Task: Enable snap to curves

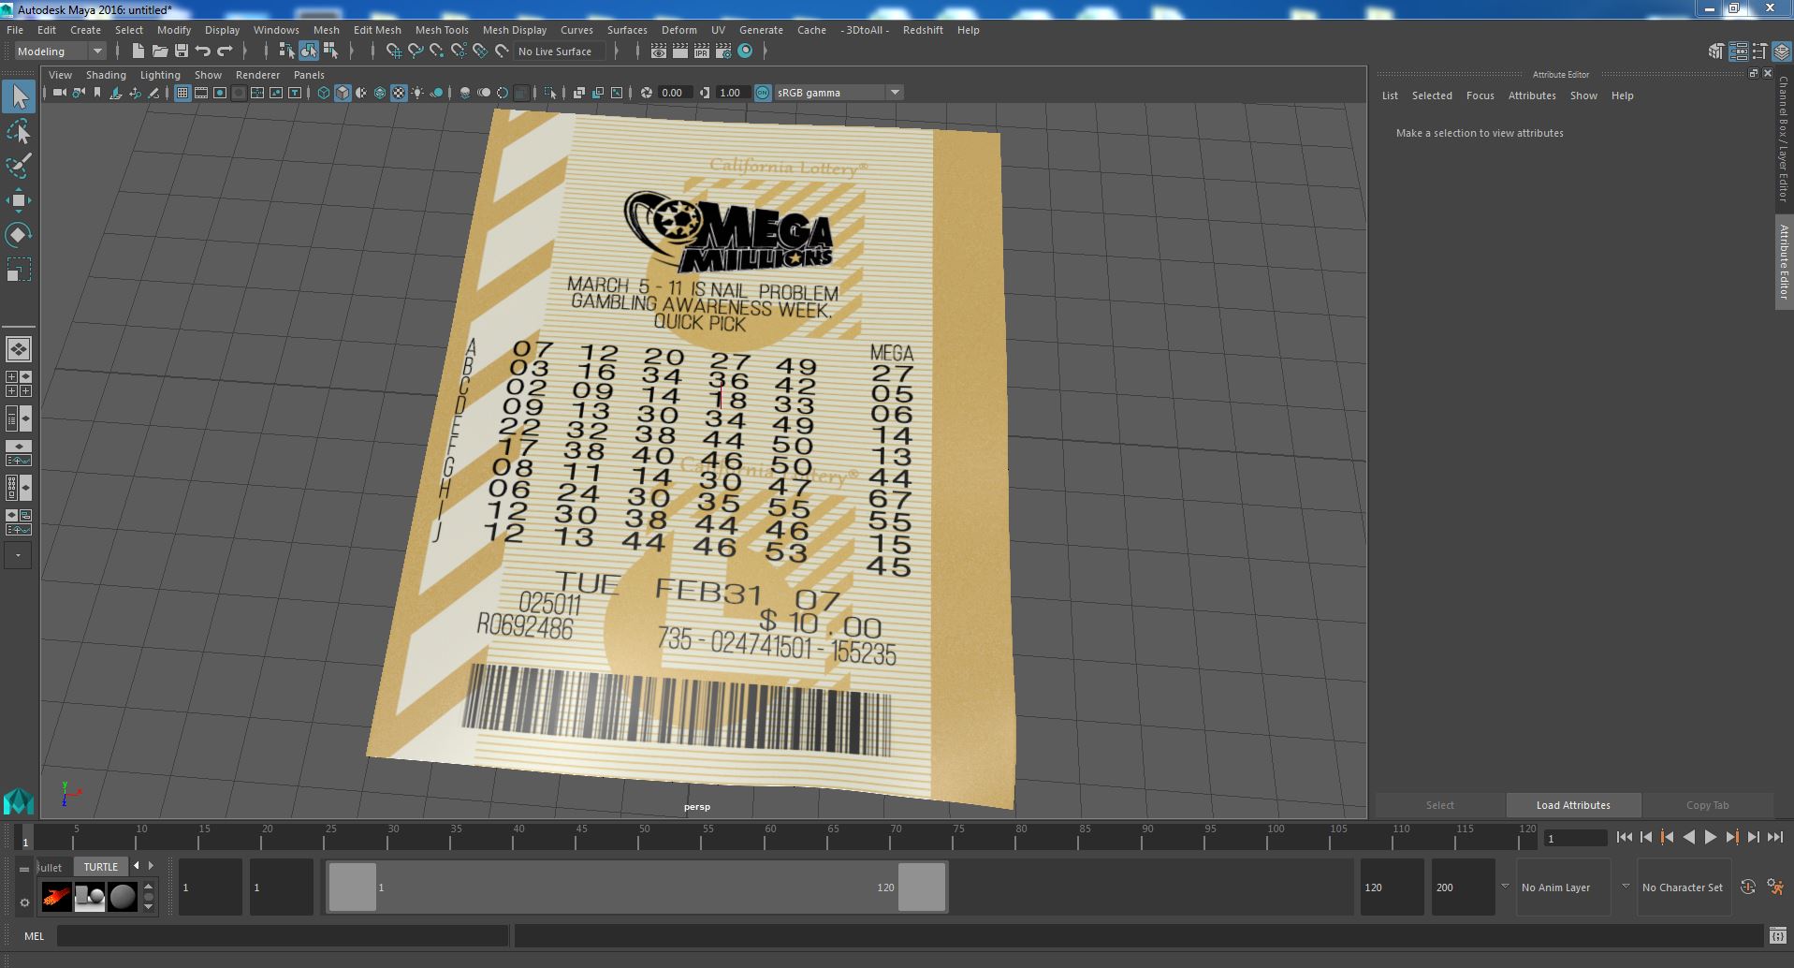Action: click(415, 51)
